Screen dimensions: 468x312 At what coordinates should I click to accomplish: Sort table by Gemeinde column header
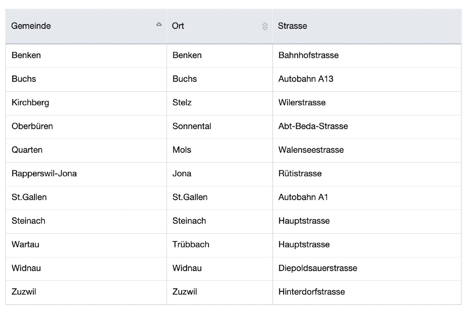(31, 26)
